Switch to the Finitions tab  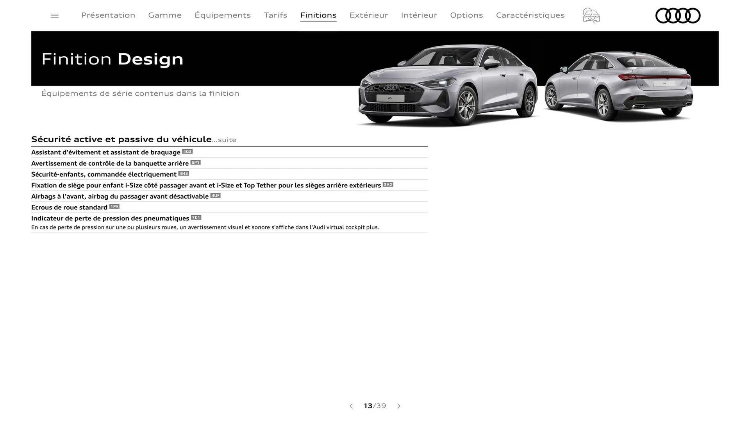pyautogui.click(x=318, y=15)
